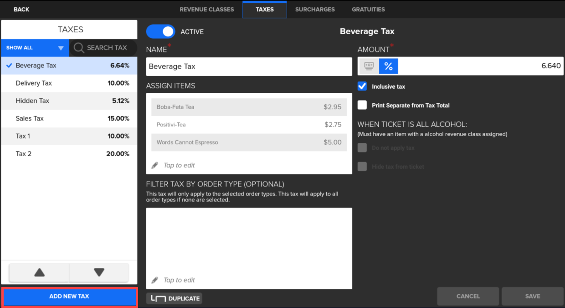Go to the Gratuities tab
The image size is (565, 308).
pyautogui.click(x=368, y=9)
